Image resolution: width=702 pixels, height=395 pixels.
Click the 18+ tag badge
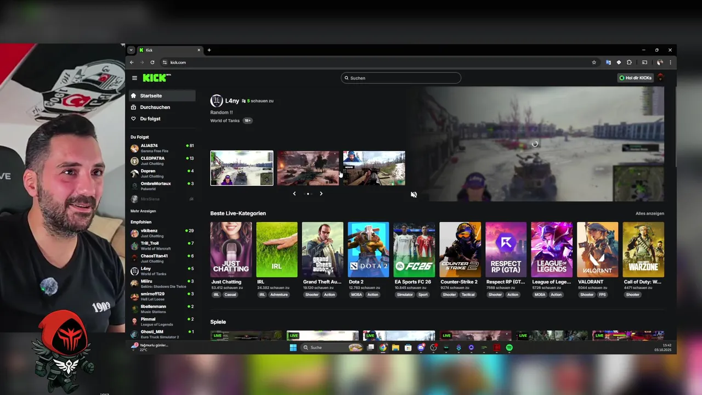pos(247,120)
